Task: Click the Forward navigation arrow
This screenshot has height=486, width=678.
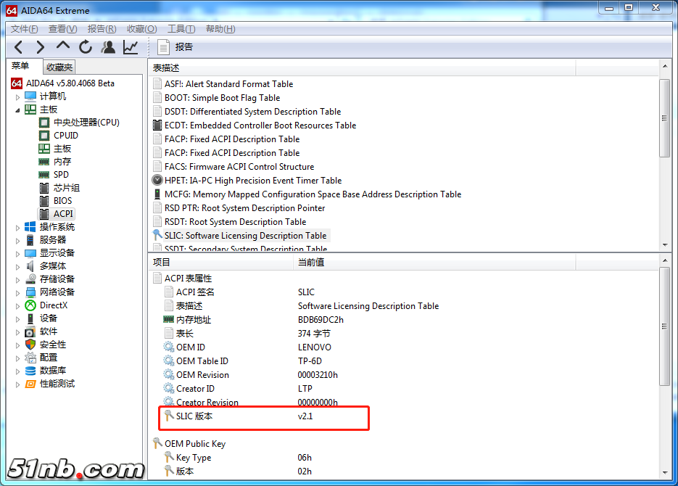Action: [41, 47]
